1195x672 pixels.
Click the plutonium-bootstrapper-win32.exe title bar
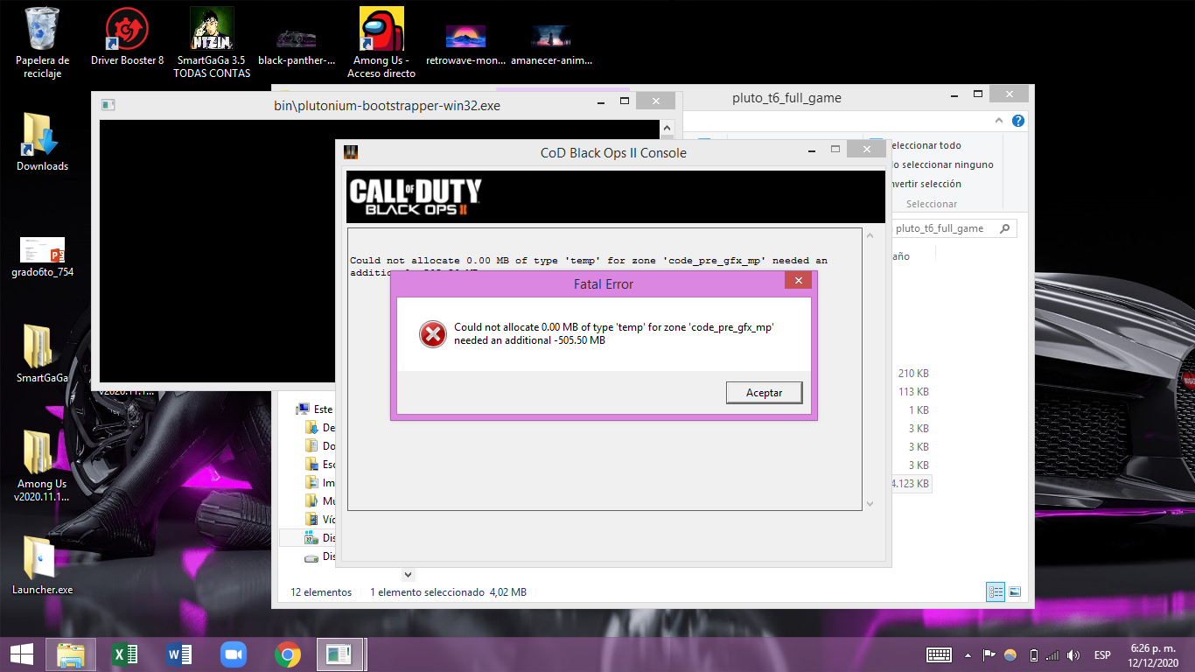point(387,105)
